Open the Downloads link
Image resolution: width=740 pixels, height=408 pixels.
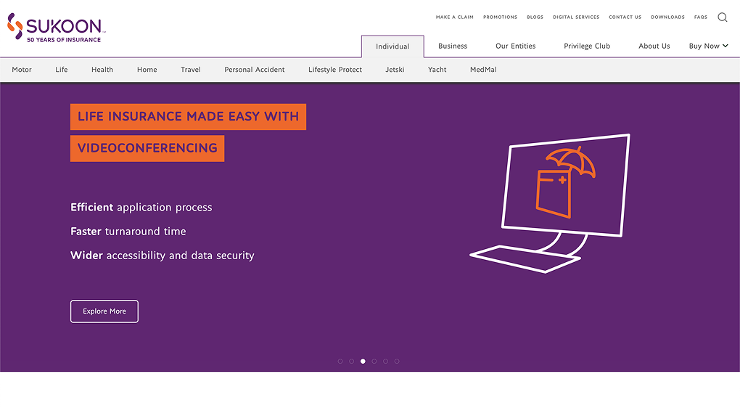667,17
